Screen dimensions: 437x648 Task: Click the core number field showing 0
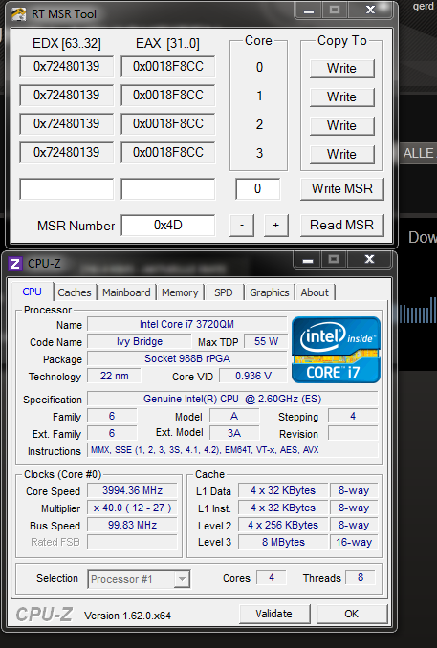tap(257, 189)
